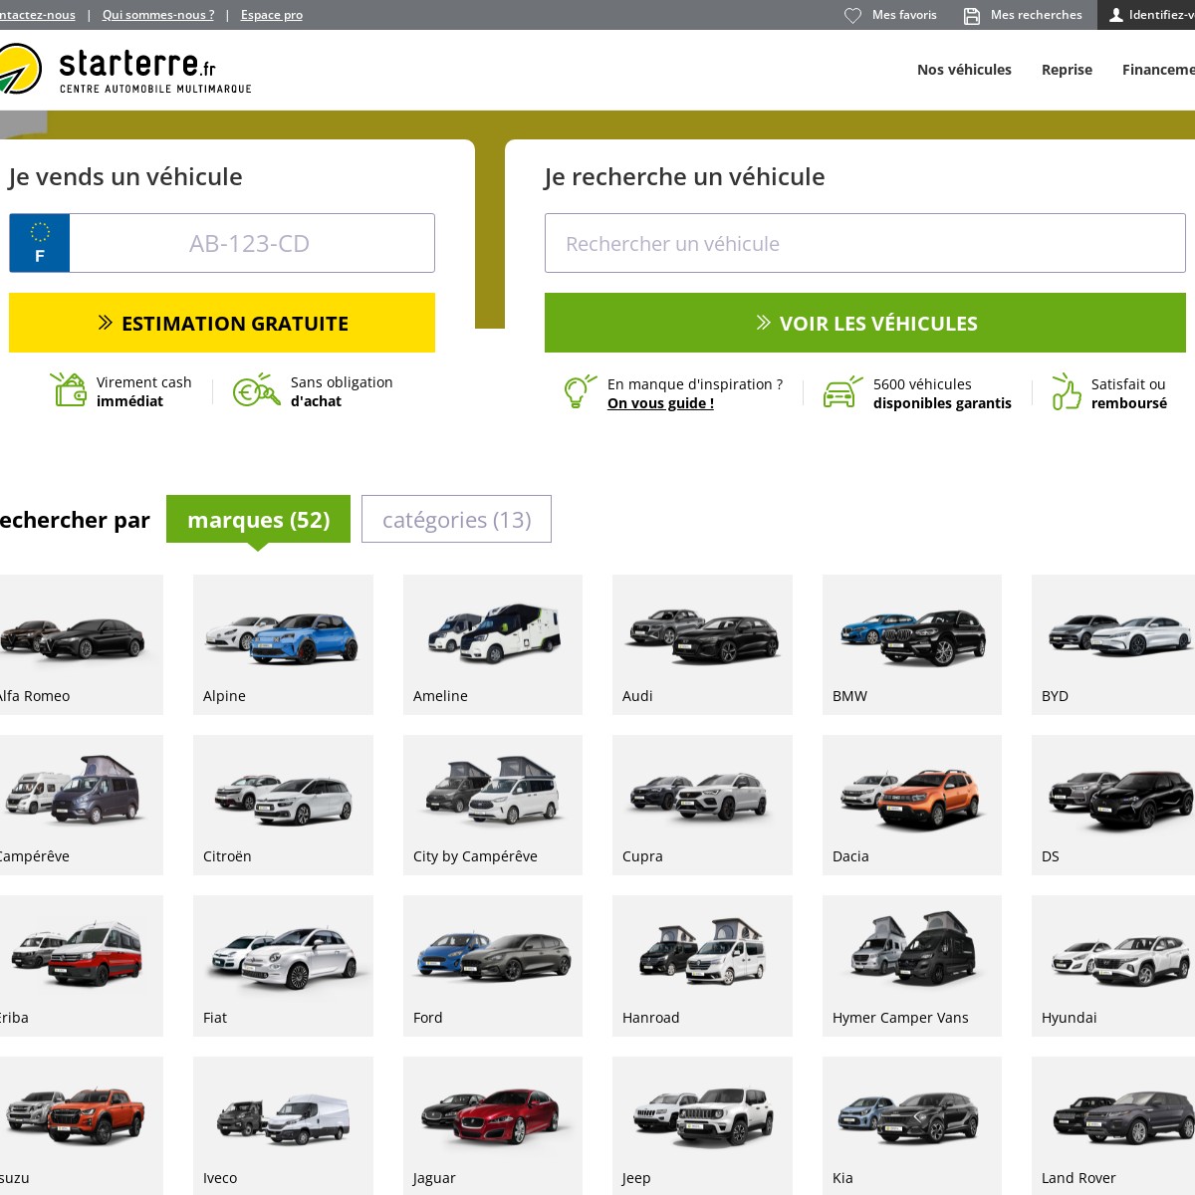
Task: Select the BMW brand tile
Action: (912, 644)
